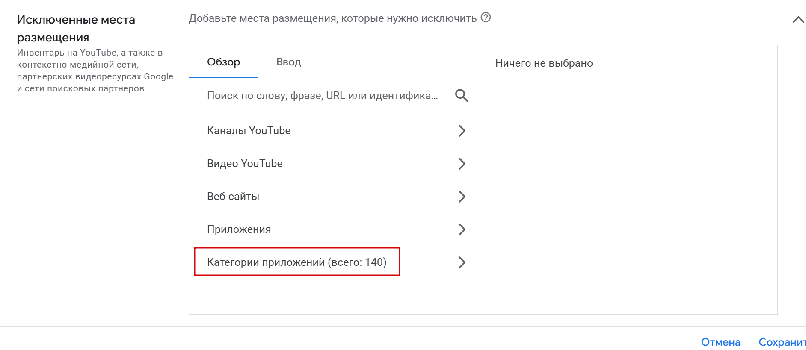Expand the Каналы YouTube list item

pos(249,131)
